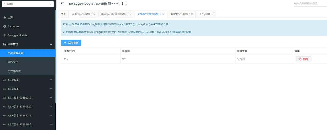Click the cloud icon beside 1.8.2版本
Screen dimensions: 327x130
pos(5,80)
